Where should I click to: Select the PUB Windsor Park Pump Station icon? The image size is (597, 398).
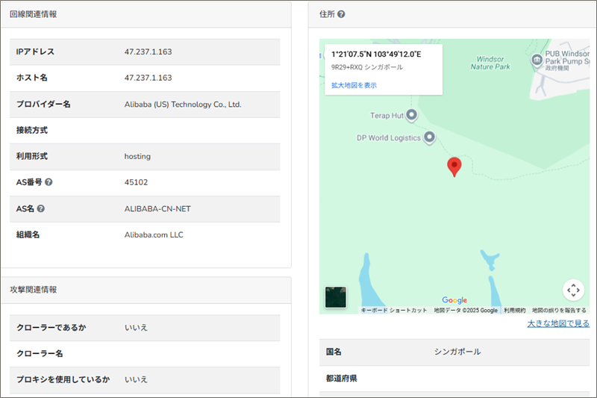pyautogui.click(x=536, y=60)
